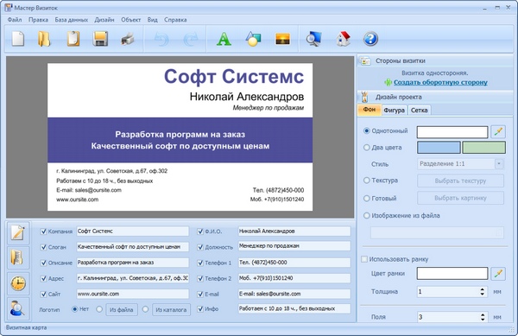Viewport: 518px width, 336px height.
Task: Undo the last action with the arrow
Action: pos(162,39)
